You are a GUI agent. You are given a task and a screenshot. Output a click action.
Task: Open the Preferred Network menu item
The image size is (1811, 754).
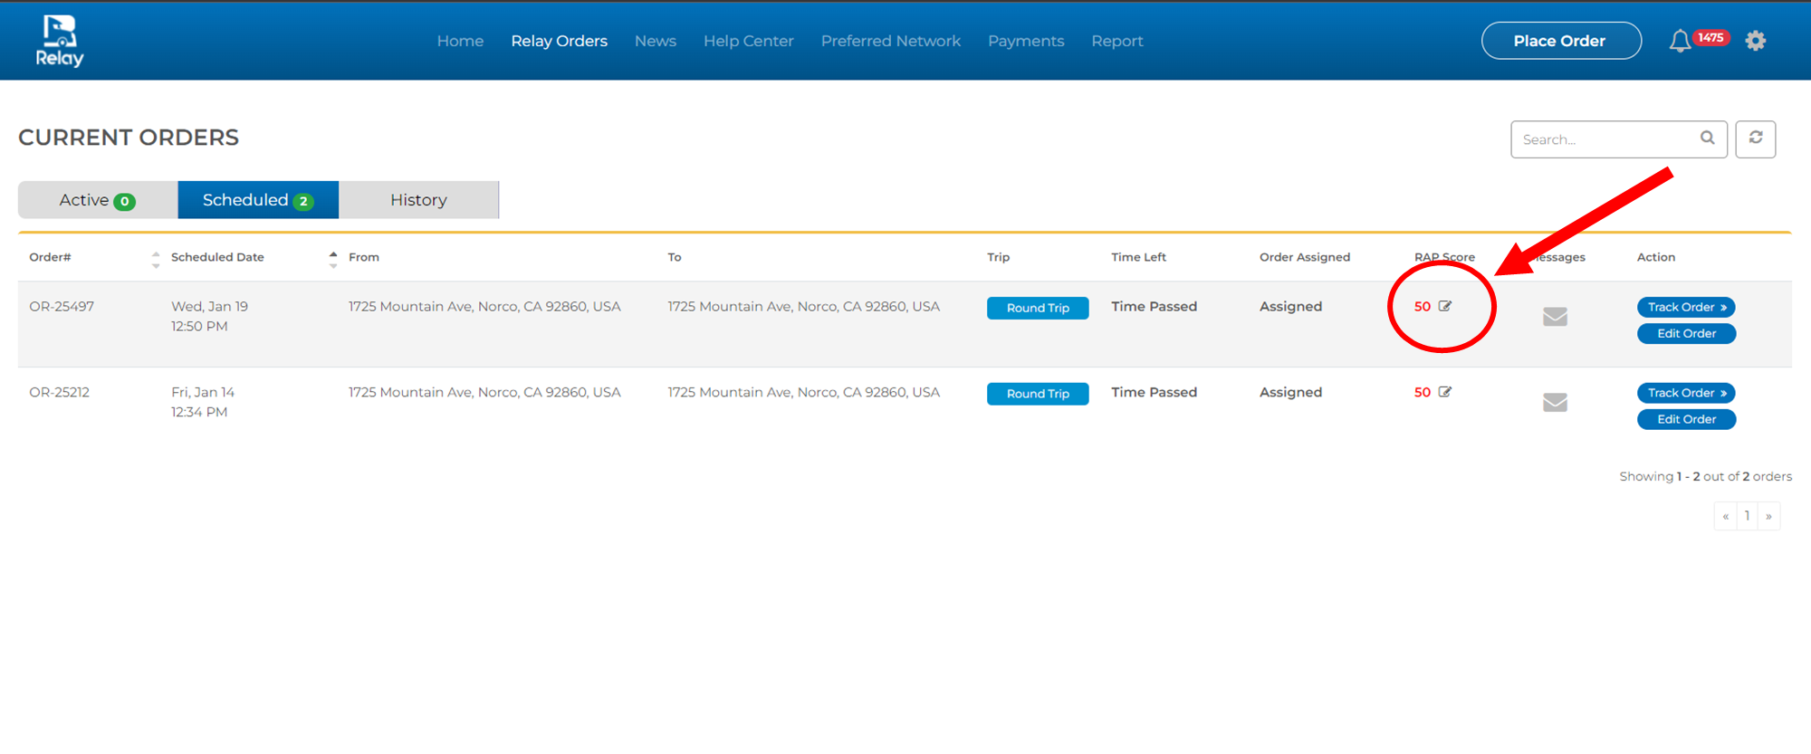pyautogui.click(x=890, y=41)
